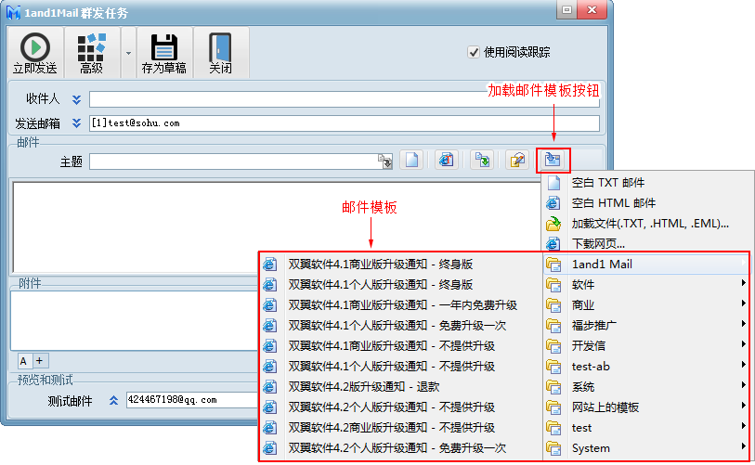Open the 商业 template folder submenu
This screenshot has height=465, width=755.
coord(646,305)
